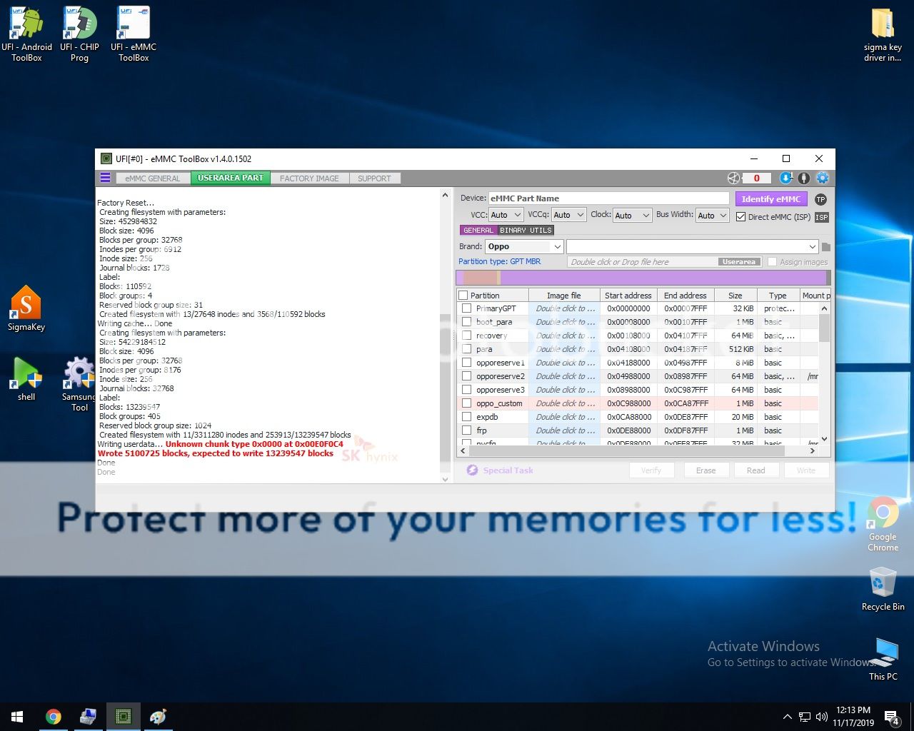This screenshot has width=914, height=731.
Task: Open the shell desktop shortcut
Action: click(x=26, y=379)
